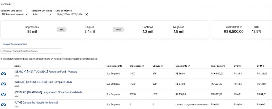Viewport: 272px width, 109px height.
Task: Click Meta icon beside Fundo de Funil campaign
Action: coord(3,73)
